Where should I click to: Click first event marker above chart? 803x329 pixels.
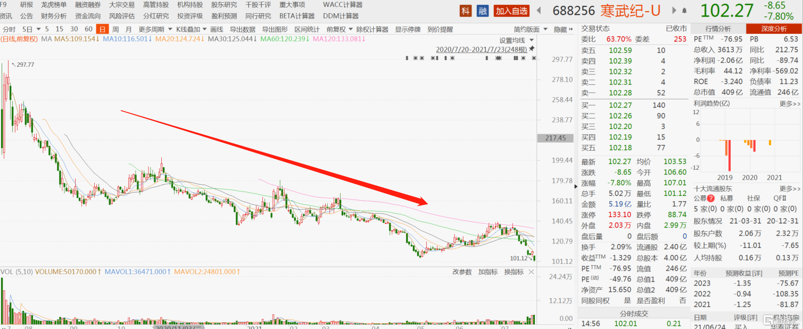(x=407, y=58)
